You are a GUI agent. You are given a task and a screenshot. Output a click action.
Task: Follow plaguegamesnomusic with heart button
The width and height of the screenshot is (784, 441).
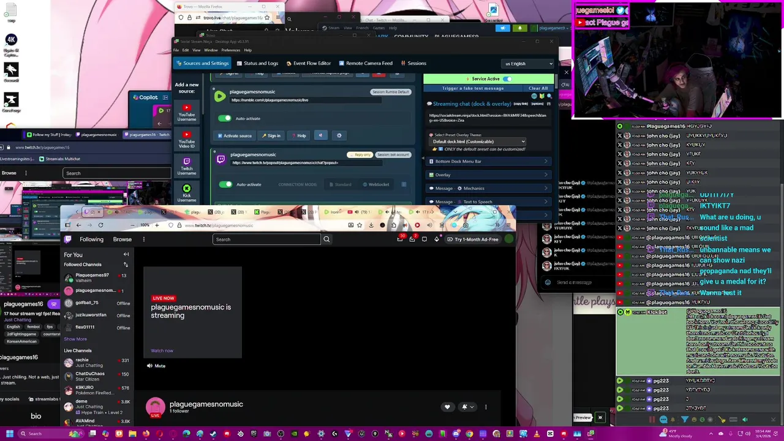pyautogui.click(x=447, y=407)
